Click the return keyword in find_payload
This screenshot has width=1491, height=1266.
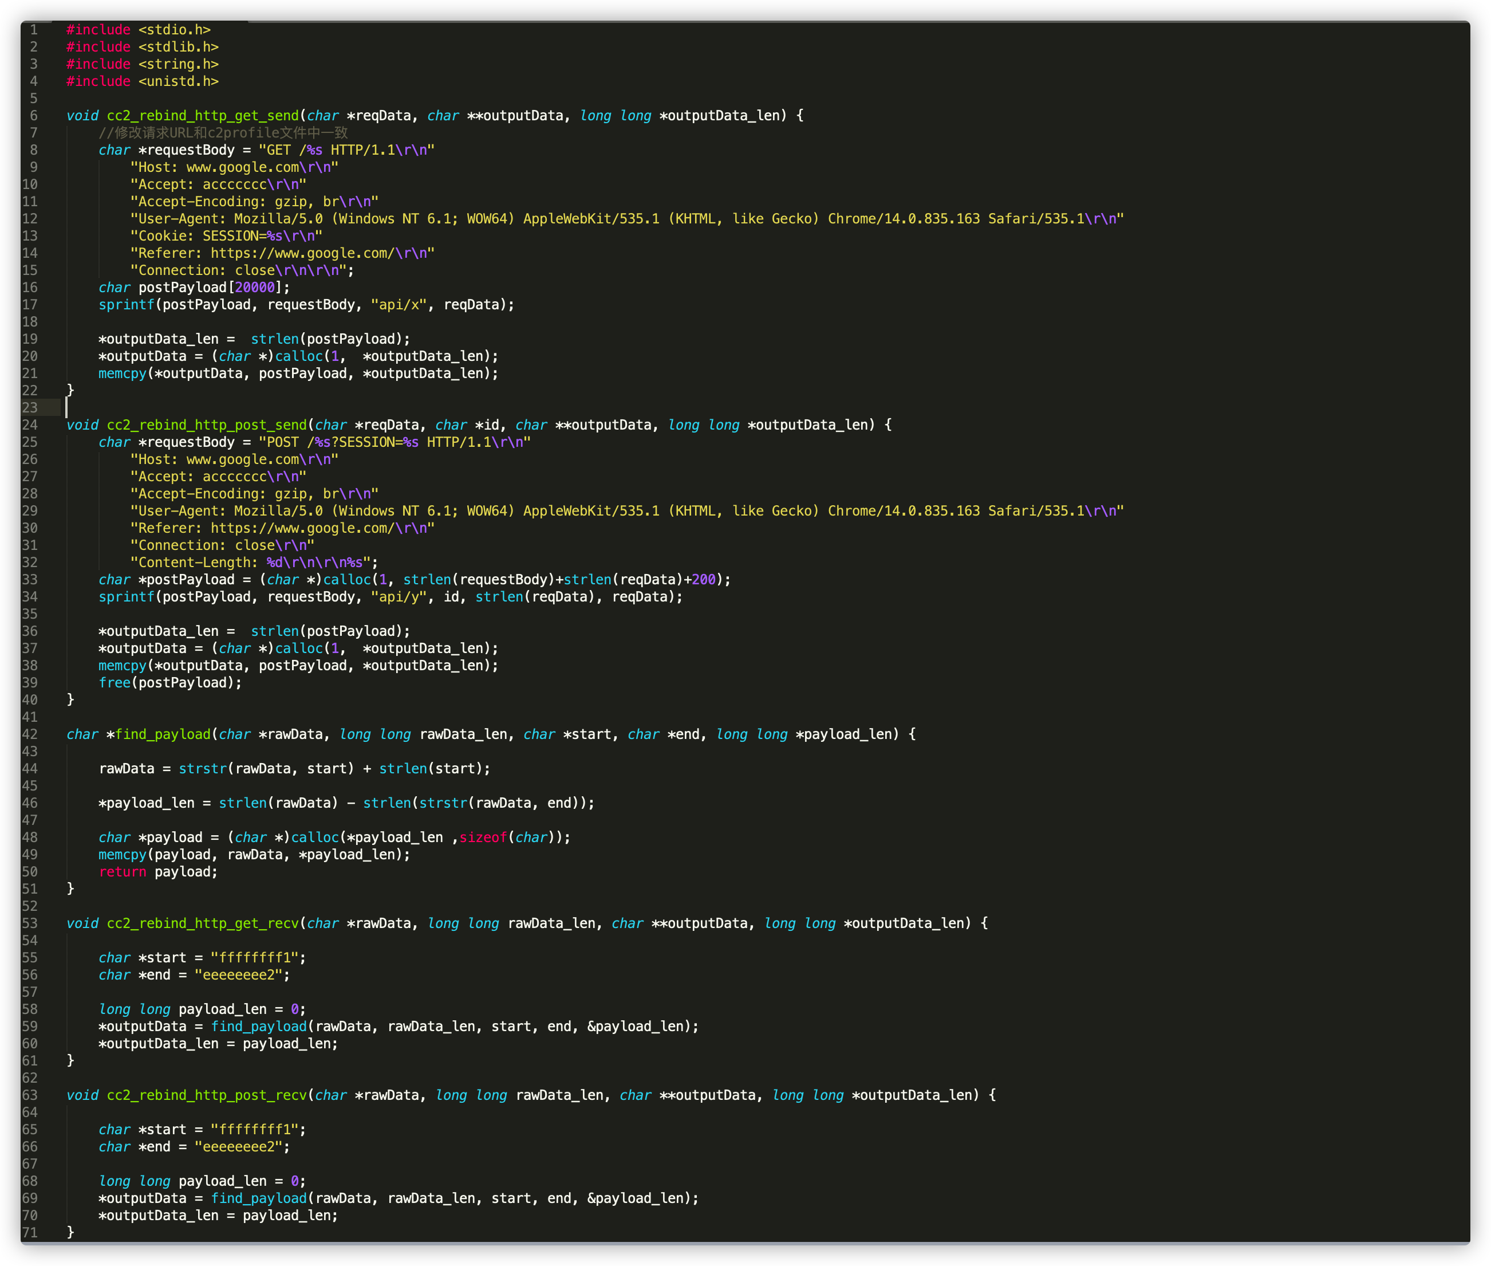[122, 872]
